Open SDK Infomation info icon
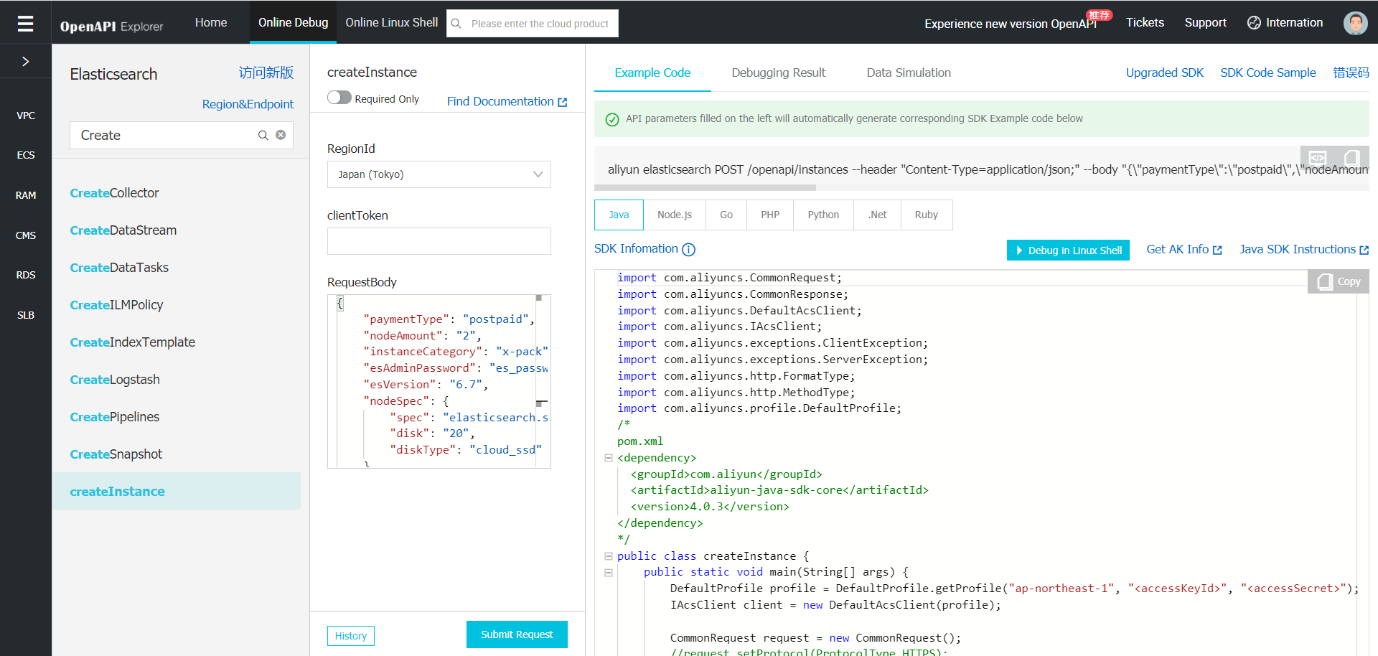This screenshot has height=656, width=1378. pos(688,250)
